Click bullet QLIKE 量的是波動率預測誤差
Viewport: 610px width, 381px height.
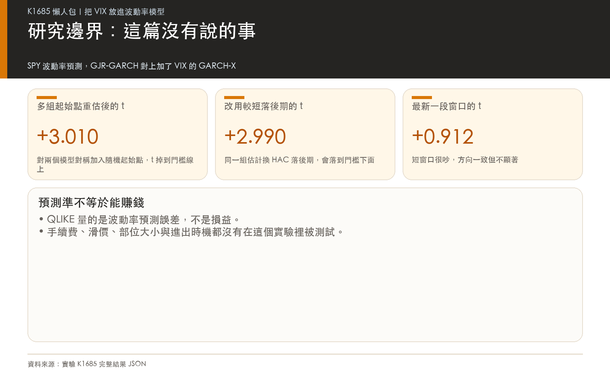click(x=140, y=220)
